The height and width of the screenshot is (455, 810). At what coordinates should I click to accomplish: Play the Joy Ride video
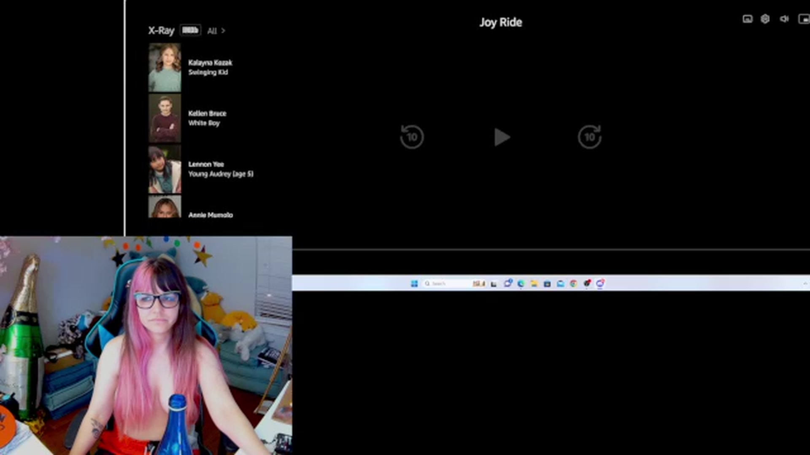(x=502, y=137)
